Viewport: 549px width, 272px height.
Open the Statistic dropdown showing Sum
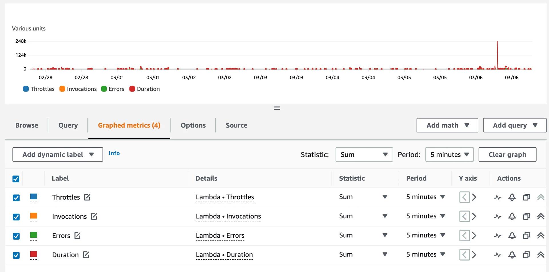click(364, 154)
